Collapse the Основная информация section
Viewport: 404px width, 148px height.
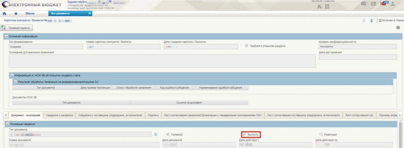(x=6, y=36)
